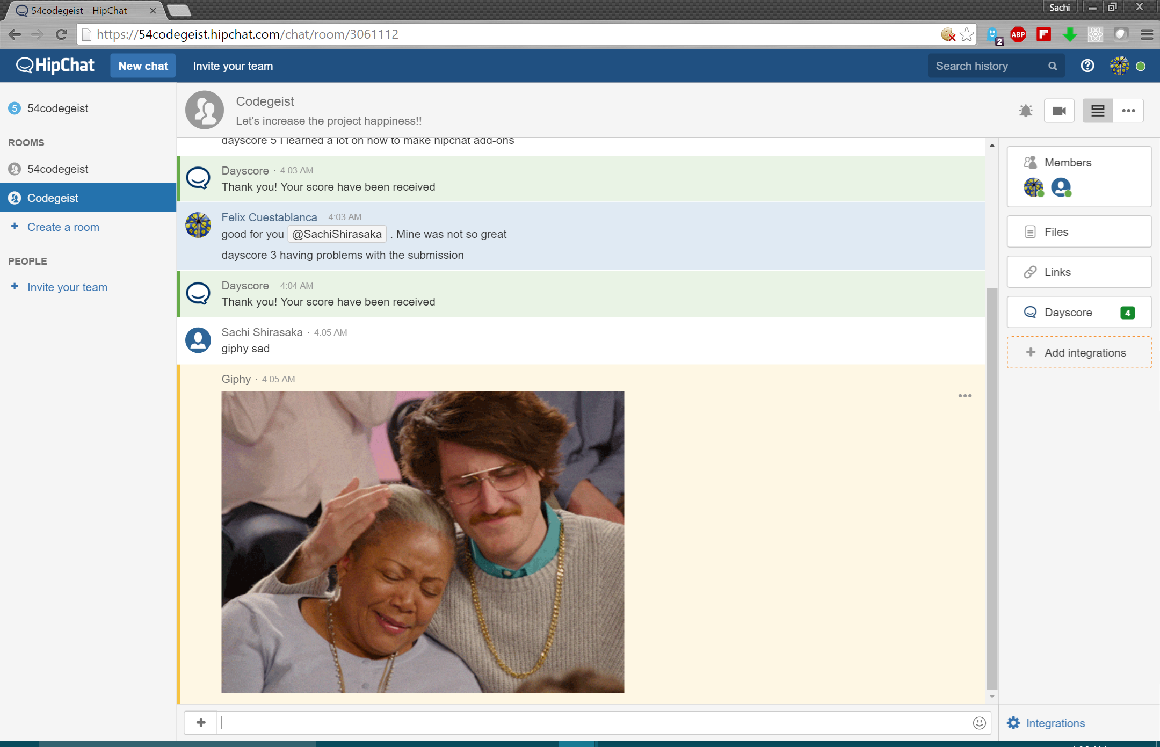Viewport: 1160px width, 747px height.
Task: Click the plus attachment button beside message box
Action: [201, 723]
